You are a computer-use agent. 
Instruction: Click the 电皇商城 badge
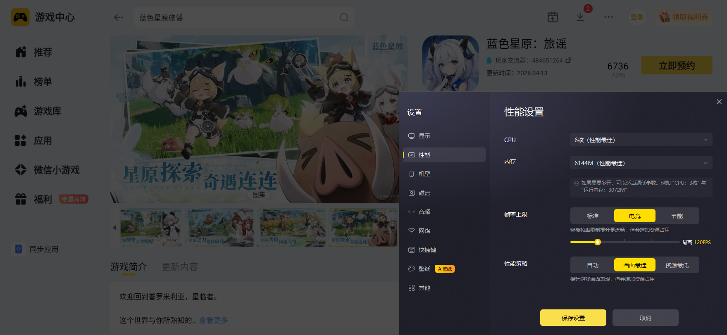tap(74, 199)
